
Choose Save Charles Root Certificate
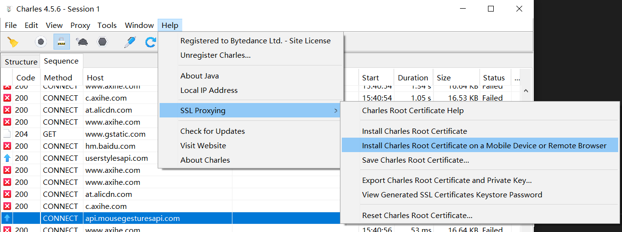tap(415, 160)
